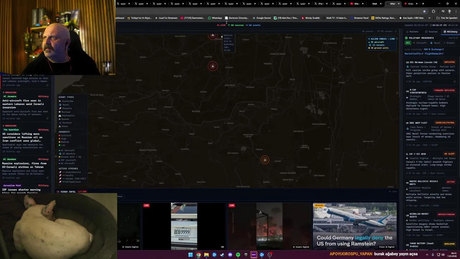Click the Diplomatic event type in legend
Viewport: 460px width, 259px height.
[67, 115]
